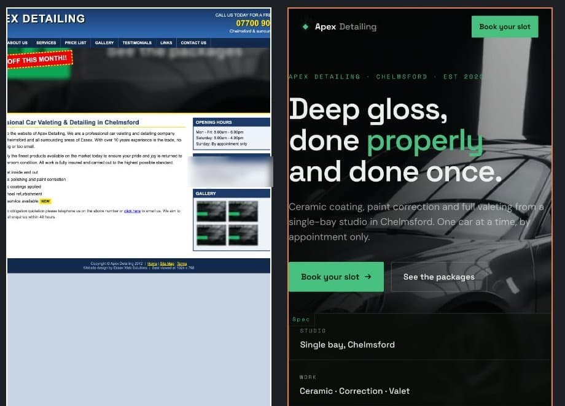Click the Car Valeting & Detailing heading
This screenshot has width=565, height=406.
tap(73, 123)
